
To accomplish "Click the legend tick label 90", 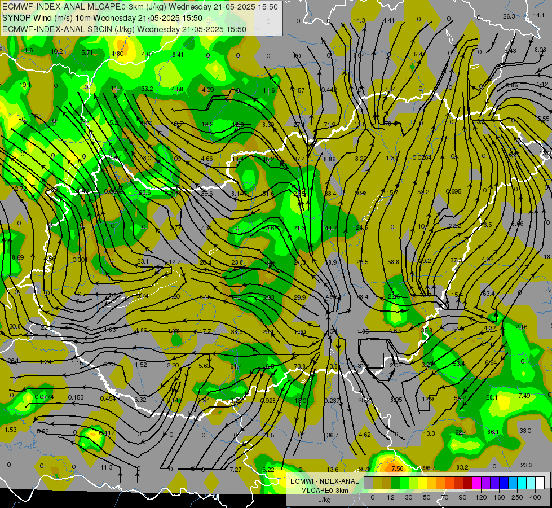I will tap(462, 497).
